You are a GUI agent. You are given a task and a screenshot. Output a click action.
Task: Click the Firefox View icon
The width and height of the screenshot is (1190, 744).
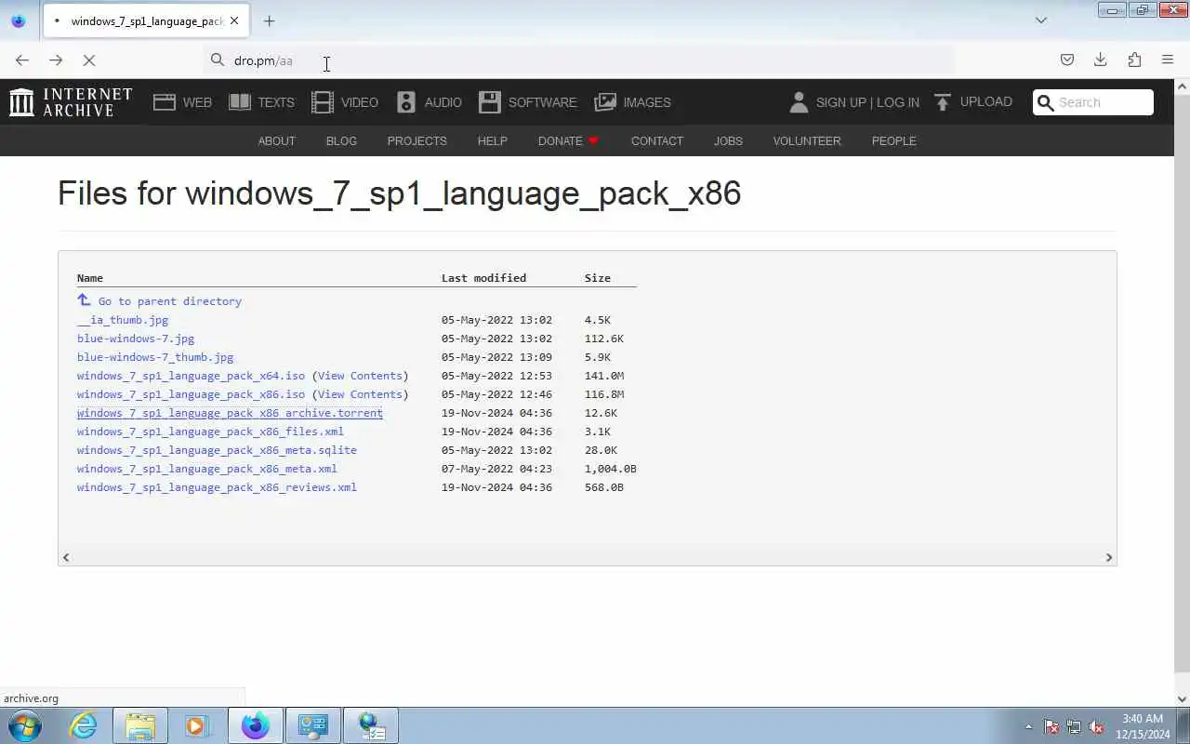pos(19,20)
